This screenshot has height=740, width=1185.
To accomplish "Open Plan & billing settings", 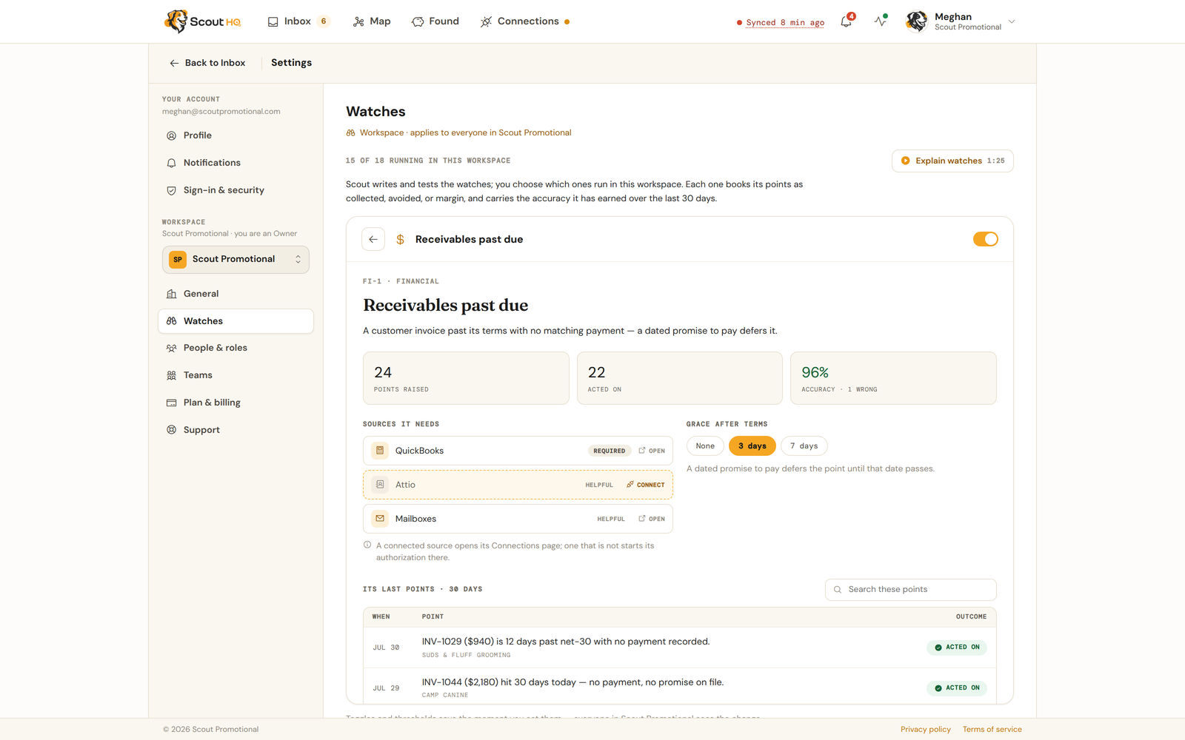I will coord(236,403).
